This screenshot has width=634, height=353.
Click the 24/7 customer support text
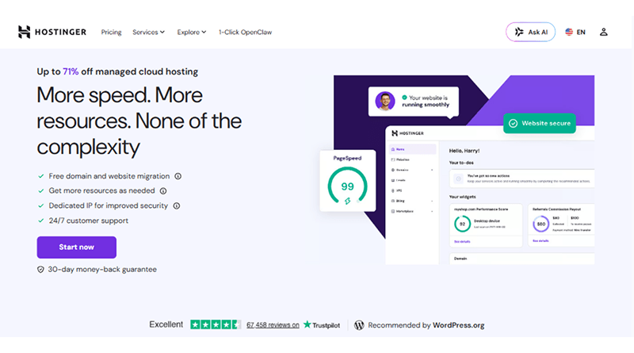coord(89,221)
